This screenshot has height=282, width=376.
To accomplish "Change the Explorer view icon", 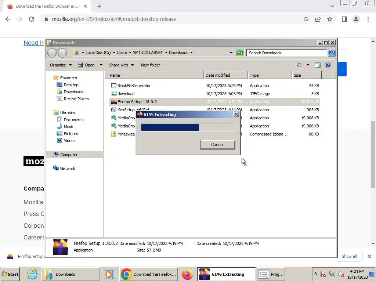I will pos(299,65).
